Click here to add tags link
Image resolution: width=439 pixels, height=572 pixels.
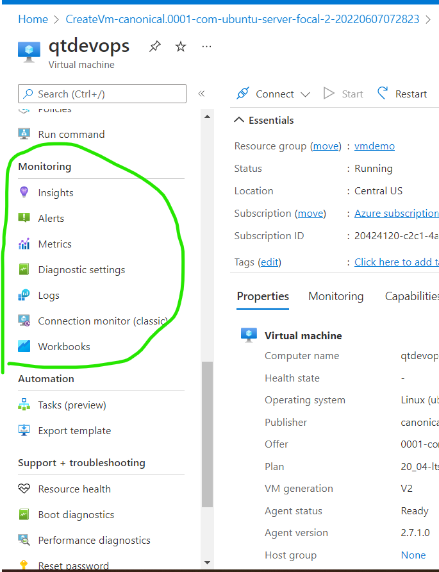pyautogui.click(x=397, y=262)
